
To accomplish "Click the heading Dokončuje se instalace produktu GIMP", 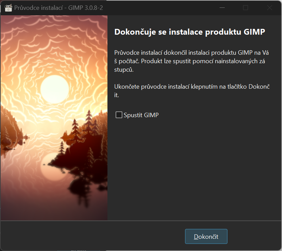I will 190,32.
